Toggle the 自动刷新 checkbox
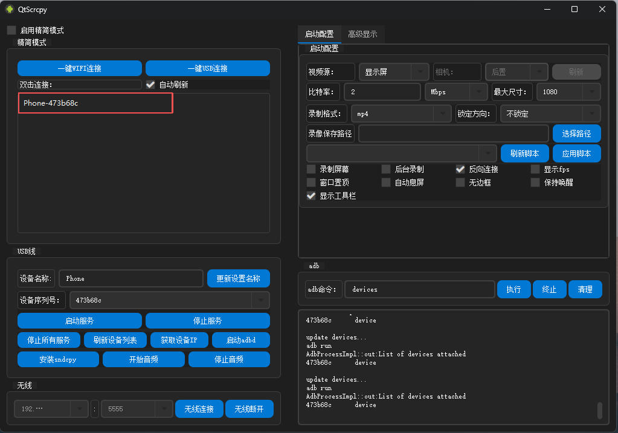 [150, 85]
